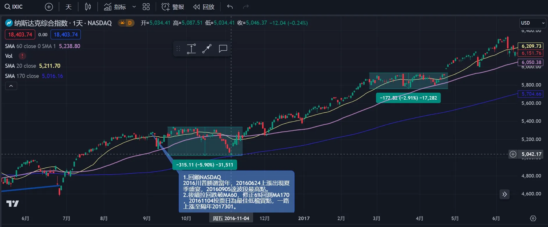Expand the indicator favorites dropdown arrow

[x=134, y=7]
